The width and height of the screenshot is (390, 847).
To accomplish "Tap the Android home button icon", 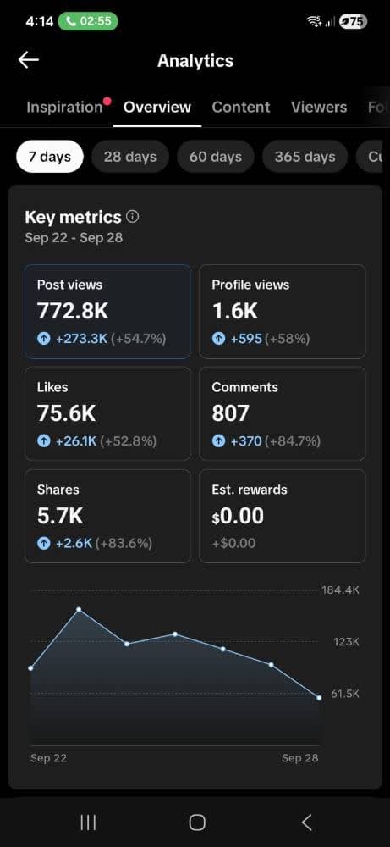I will pyautogui.click(x=197, y=822).
